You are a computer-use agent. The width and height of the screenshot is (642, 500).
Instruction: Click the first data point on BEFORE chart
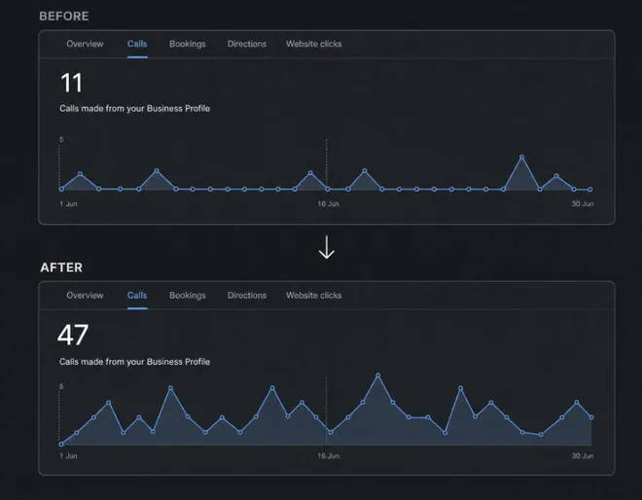tap(61, 189)
